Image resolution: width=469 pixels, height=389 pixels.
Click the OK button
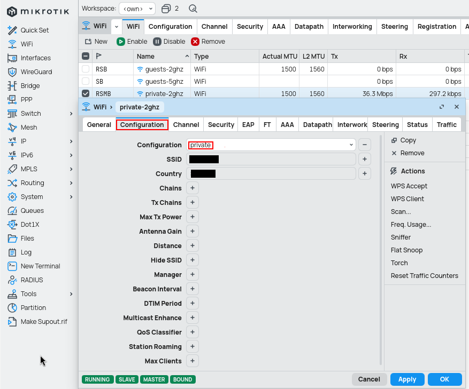(x=444, y=379)
